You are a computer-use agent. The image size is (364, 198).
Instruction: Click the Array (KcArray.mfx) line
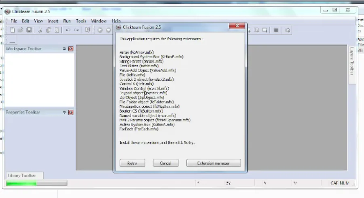point(137,52)
